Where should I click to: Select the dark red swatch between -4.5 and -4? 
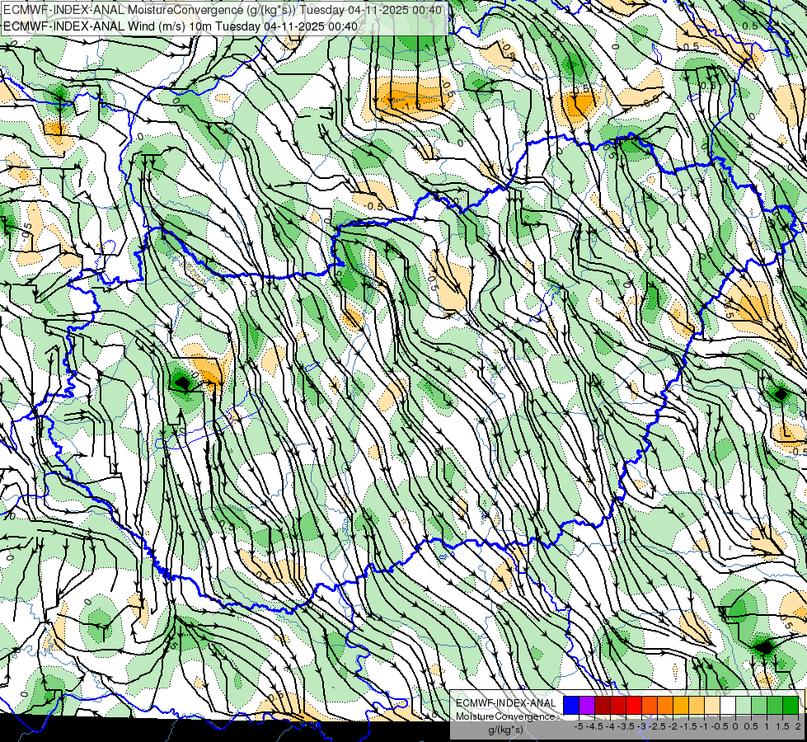(603, 705)
